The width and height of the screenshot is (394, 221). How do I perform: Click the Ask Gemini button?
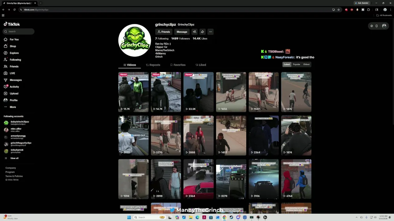click(361, 3)
